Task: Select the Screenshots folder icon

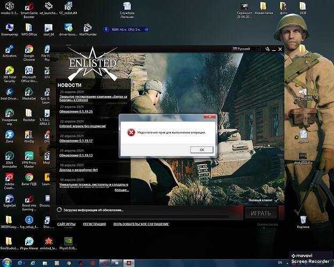Action: tap(303, 51)
